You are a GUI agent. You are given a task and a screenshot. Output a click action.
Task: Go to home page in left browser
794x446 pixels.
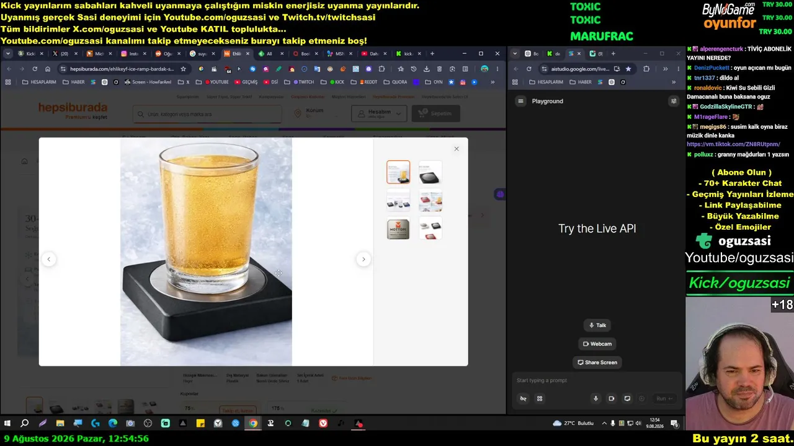click(x=48, y=69)
